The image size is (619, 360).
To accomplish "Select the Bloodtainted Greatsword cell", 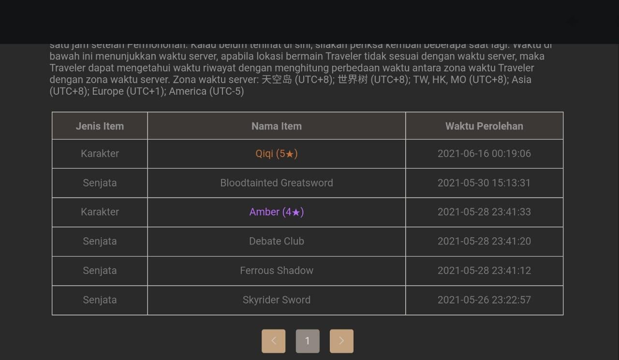I will tap(277, 183).
